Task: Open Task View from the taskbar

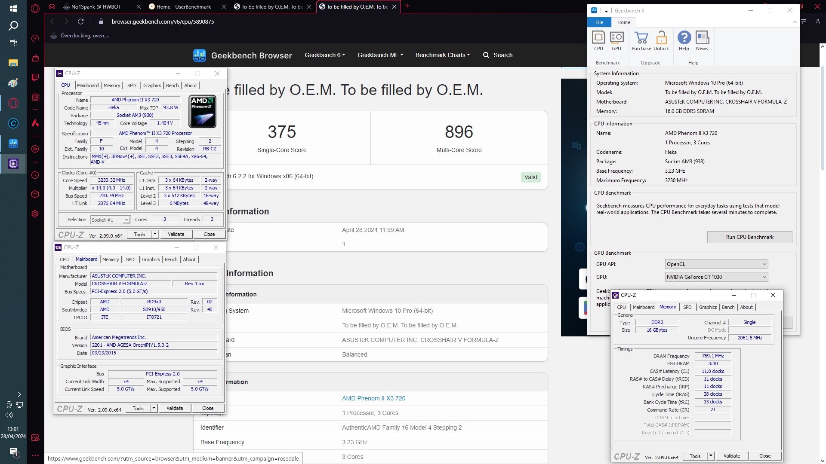Action: tap(13, 43)
